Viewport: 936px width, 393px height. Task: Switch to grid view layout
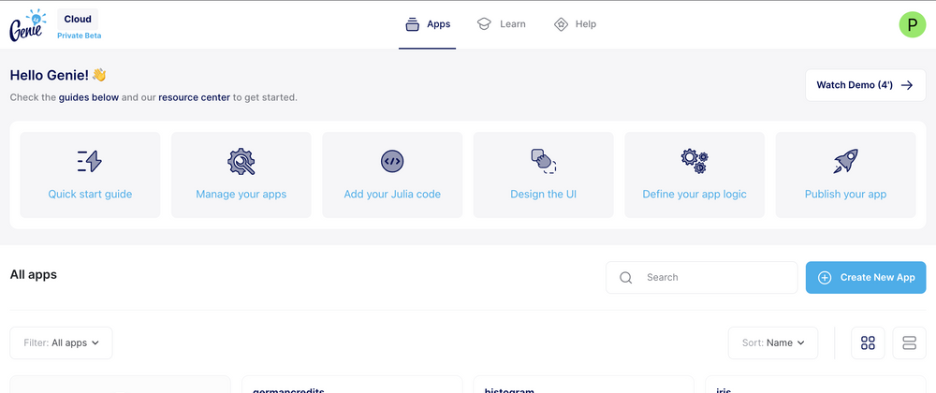[867, 343]
